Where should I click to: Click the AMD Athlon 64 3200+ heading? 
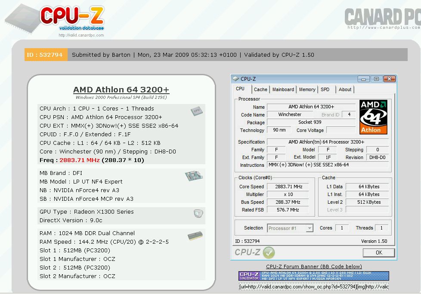click(121, 89)
